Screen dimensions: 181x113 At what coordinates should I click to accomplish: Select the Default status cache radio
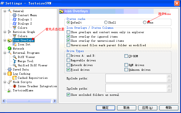tap(68, 22)
